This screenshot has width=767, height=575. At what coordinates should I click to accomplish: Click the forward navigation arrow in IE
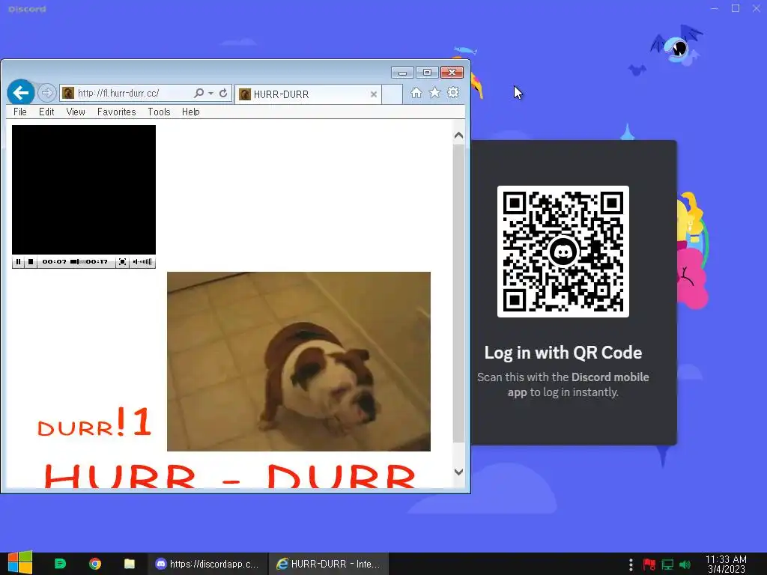[x=46, y=92]
